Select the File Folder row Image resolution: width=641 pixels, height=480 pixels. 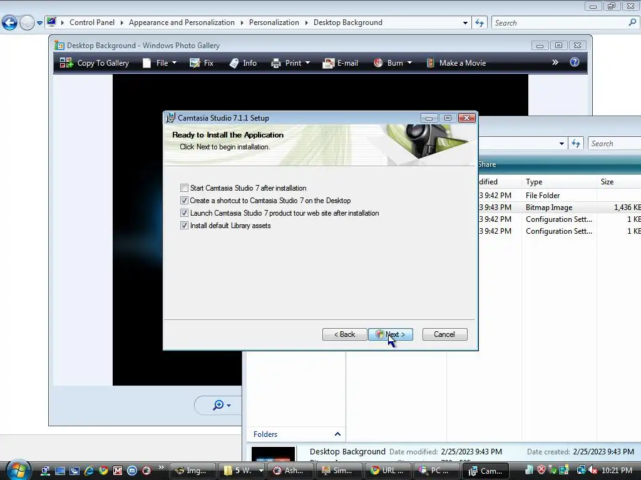(x=560, y=196)
